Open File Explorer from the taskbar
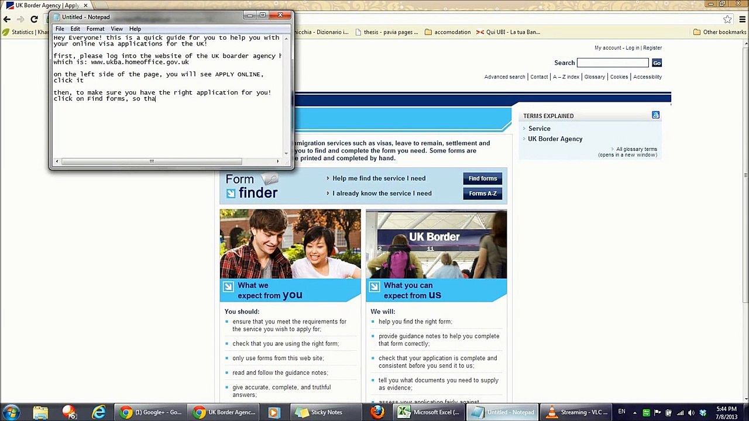 coord(40,412)
